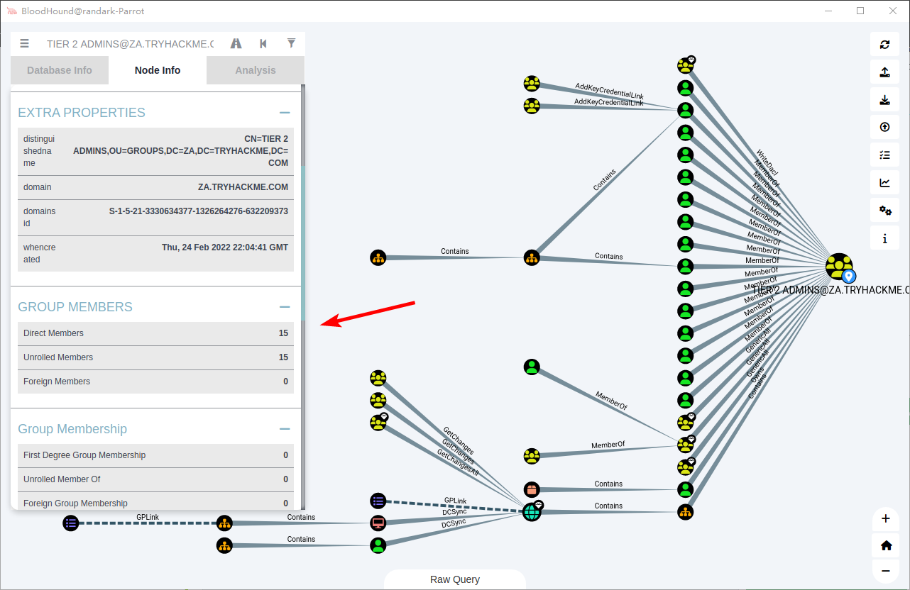Click the Foreign Group Membership row
Screen dimensions: 910x590
pos(155,502)
